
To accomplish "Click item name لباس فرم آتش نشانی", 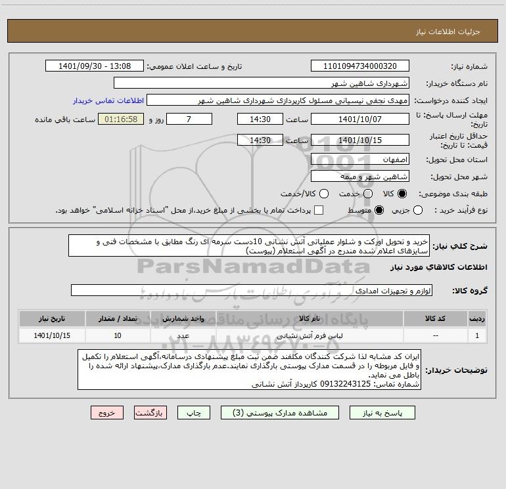I will [x=310, y=336].
